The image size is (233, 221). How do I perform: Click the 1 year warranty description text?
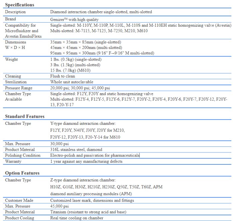[x=86, y=161]
